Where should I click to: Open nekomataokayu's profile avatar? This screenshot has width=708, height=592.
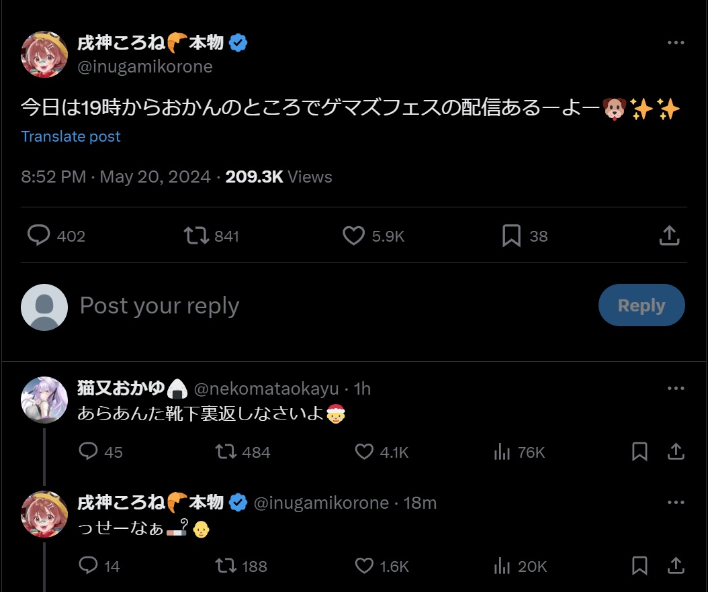tap(44, 399)
